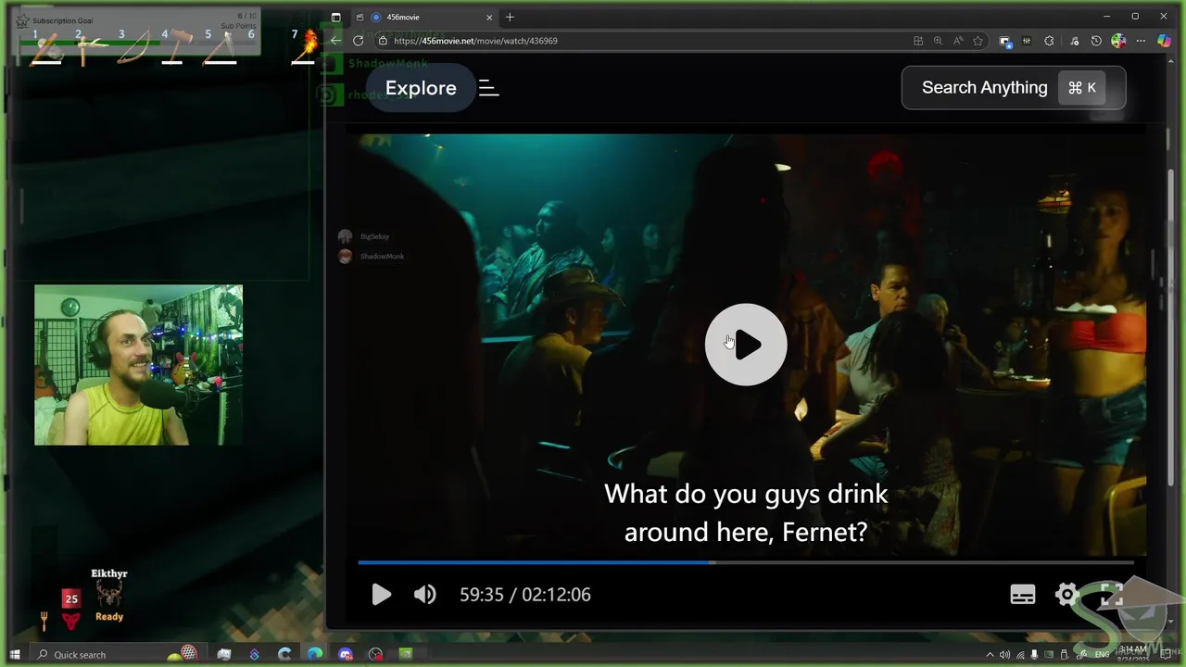This screenshot has width=1186, height=667.
Task: Click the 3:14 AM tray clock
Action: coord(1133,649)
